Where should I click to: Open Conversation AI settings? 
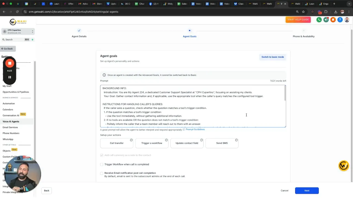(11, 116)
